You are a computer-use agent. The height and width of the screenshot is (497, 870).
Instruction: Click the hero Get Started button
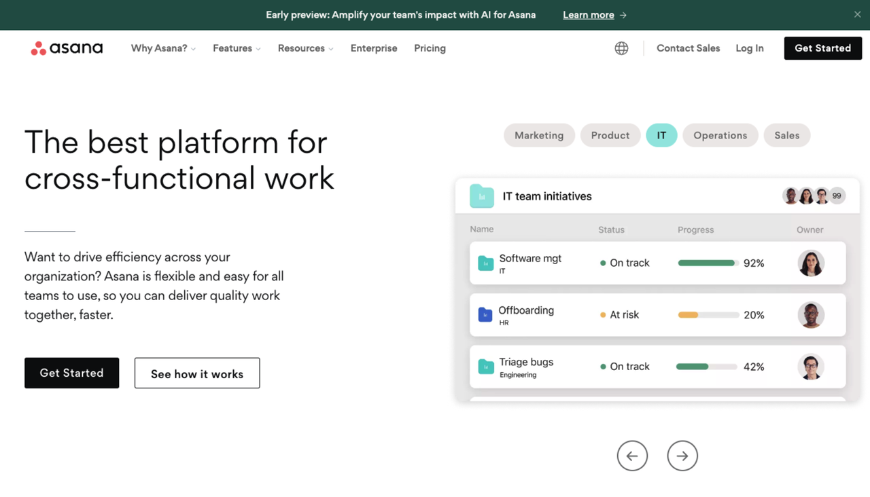click(x=72, y=373)
